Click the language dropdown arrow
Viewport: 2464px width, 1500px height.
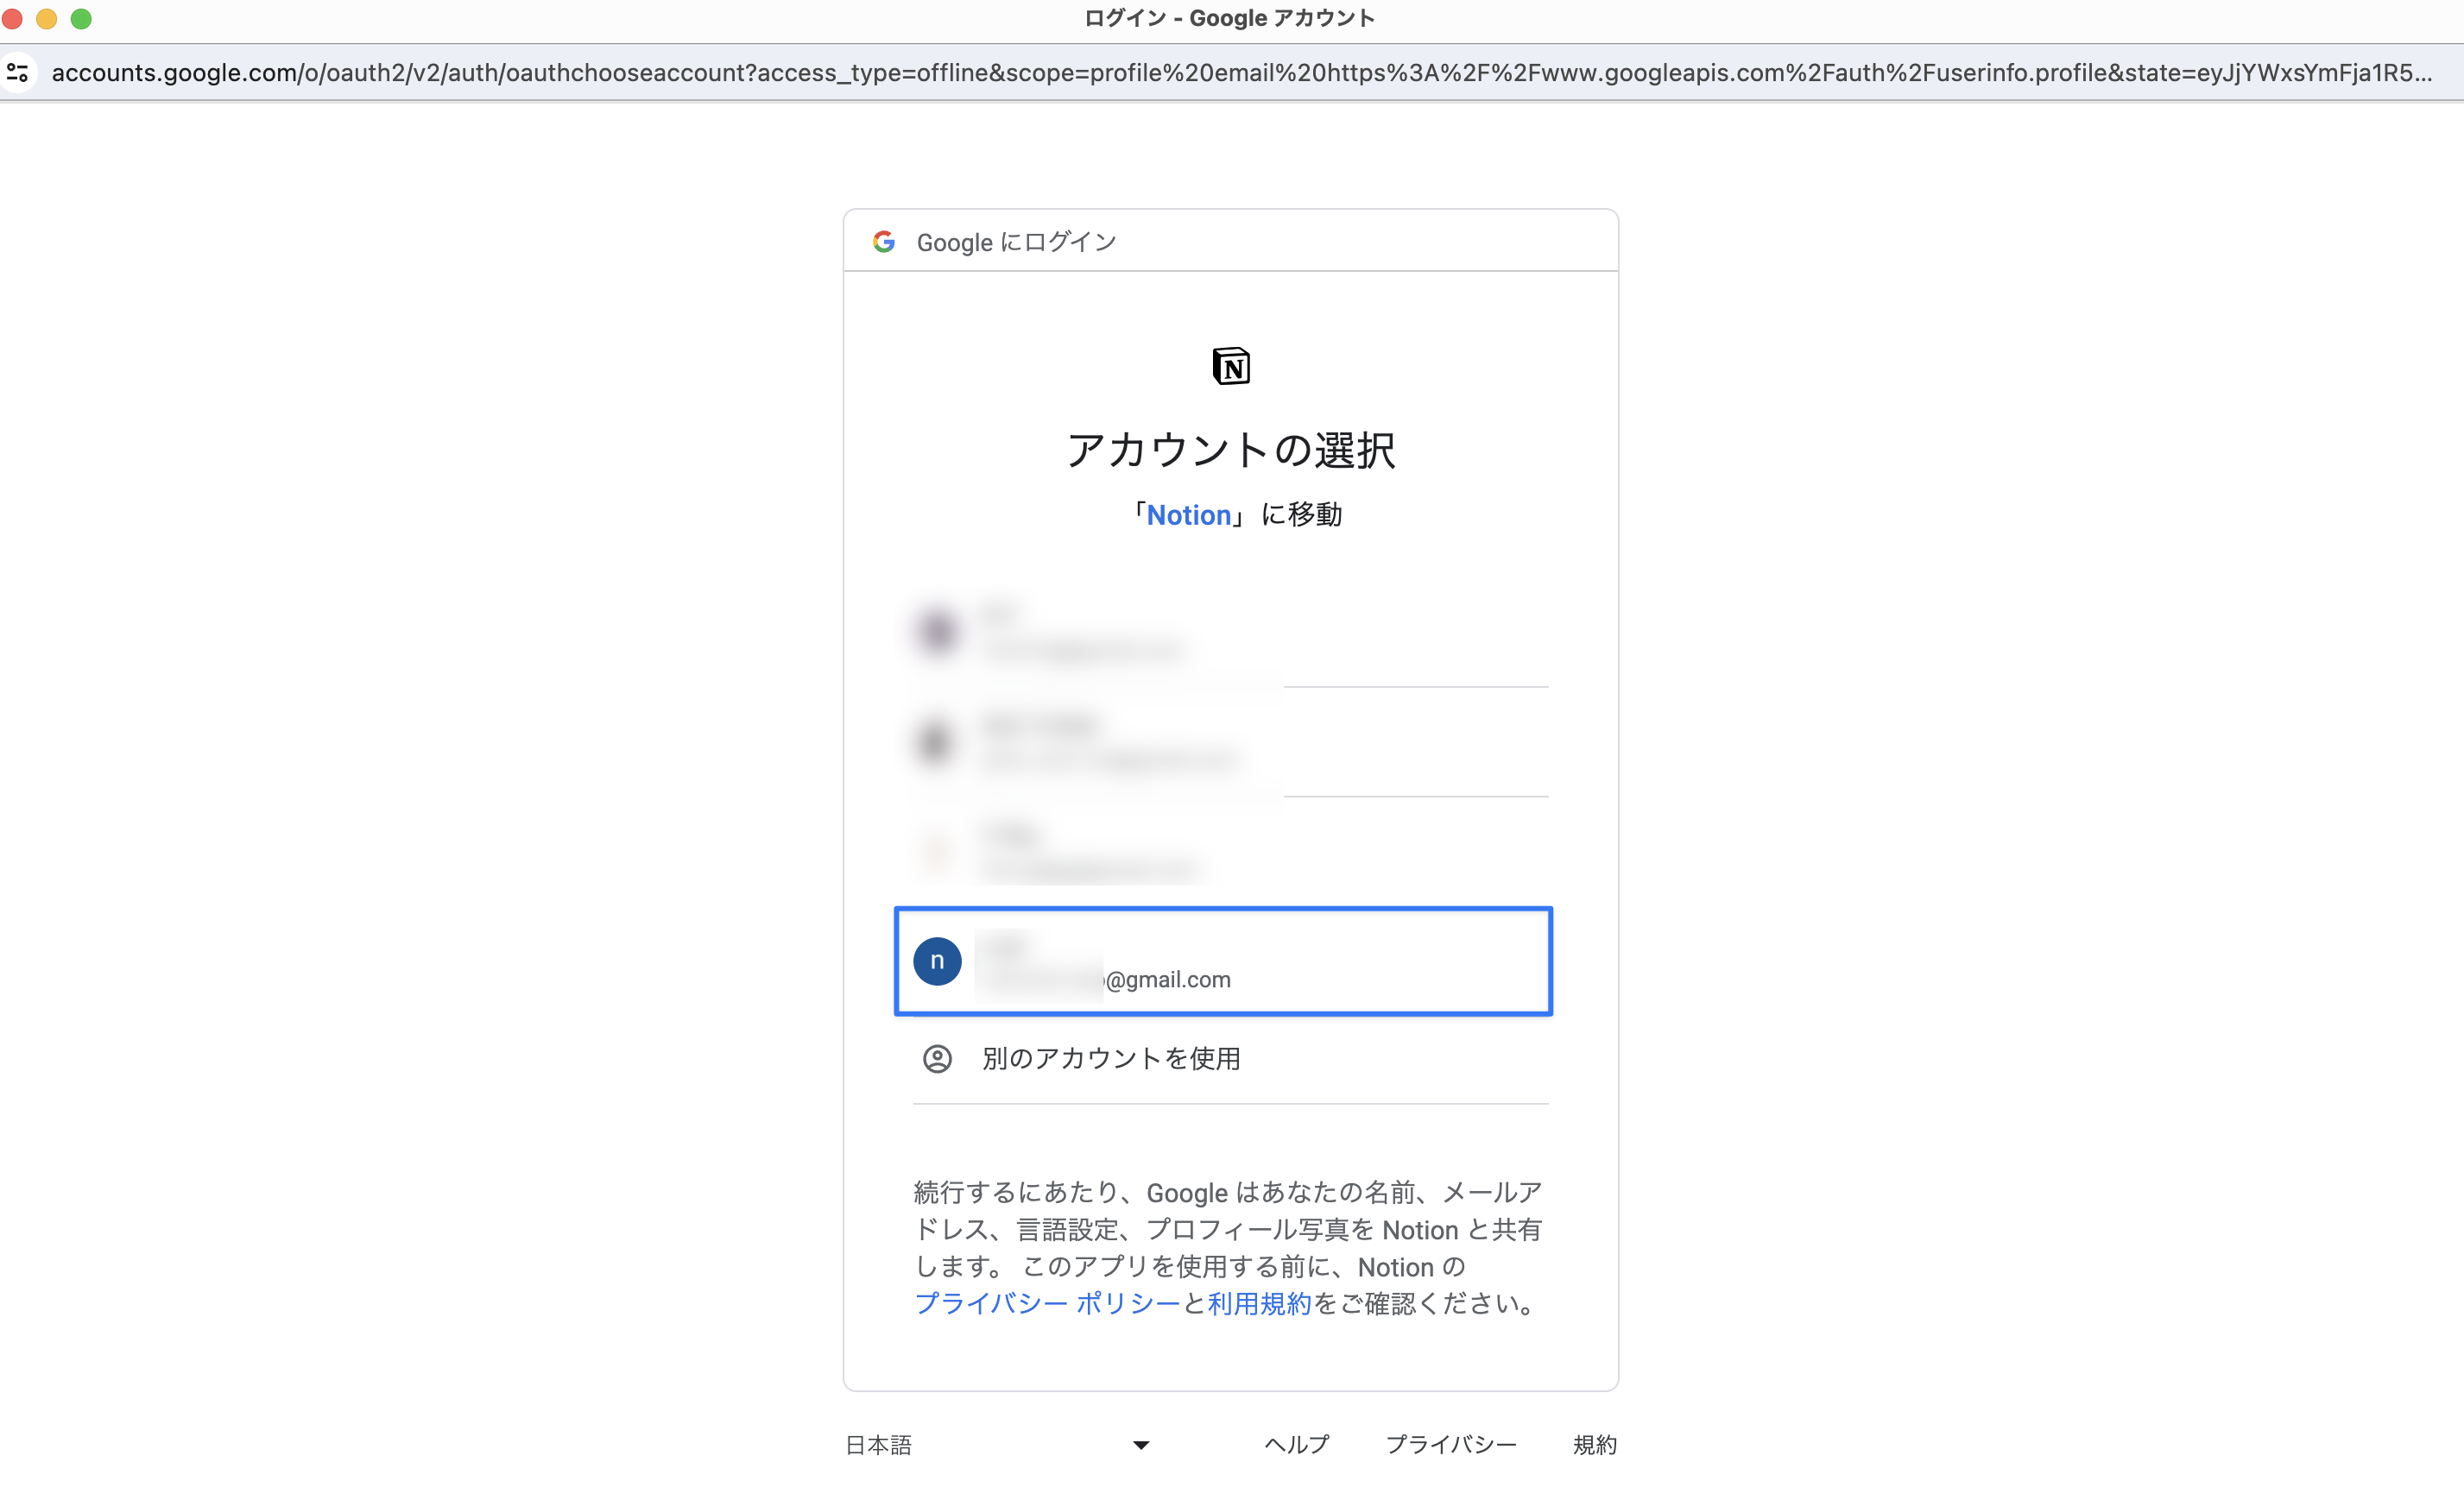pyautogui.click(x=1141, y=1445)
